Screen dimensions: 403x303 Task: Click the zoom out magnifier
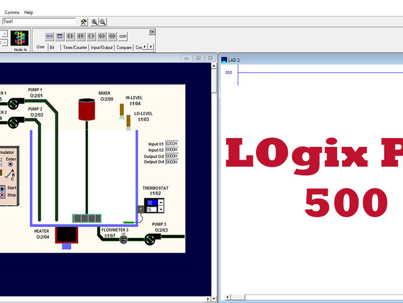pyautogui.click(x=103, y=22)
